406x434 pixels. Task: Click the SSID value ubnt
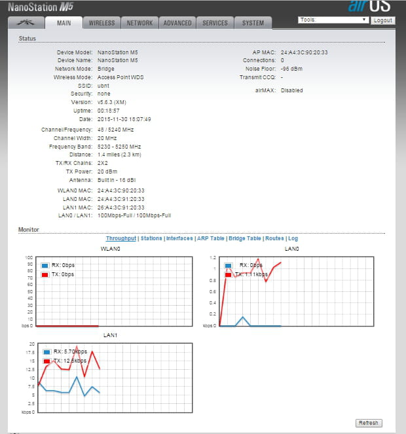pyautogui.click(x=103, y=86)
